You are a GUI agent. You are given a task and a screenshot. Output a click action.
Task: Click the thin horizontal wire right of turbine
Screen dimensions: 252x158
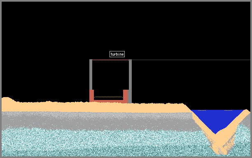point(191,60)
